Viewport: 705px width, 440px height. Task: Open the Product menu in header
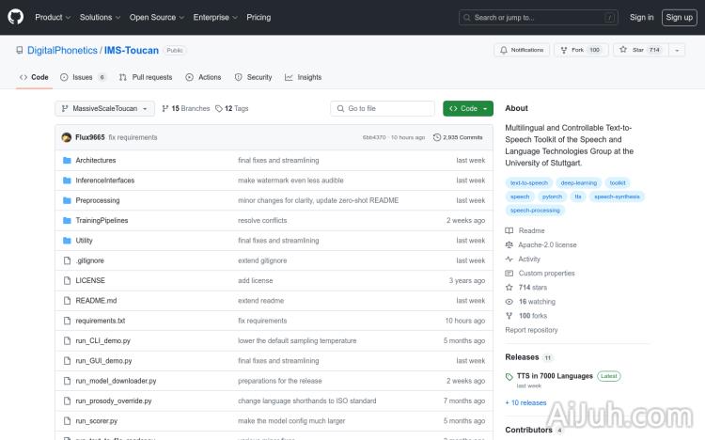click(x=52, y=17)
